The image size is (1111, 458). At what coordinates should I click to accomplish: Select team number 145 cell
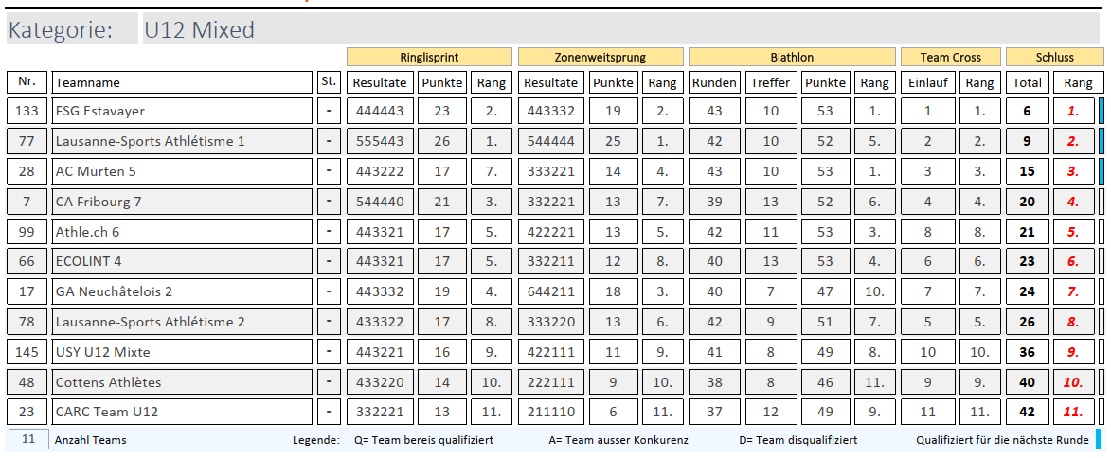(x=27, y=352)
